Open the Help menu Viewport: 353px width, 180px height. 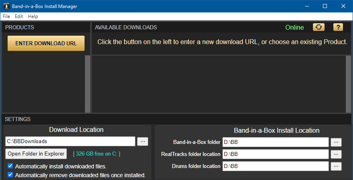tap(33, 16)
